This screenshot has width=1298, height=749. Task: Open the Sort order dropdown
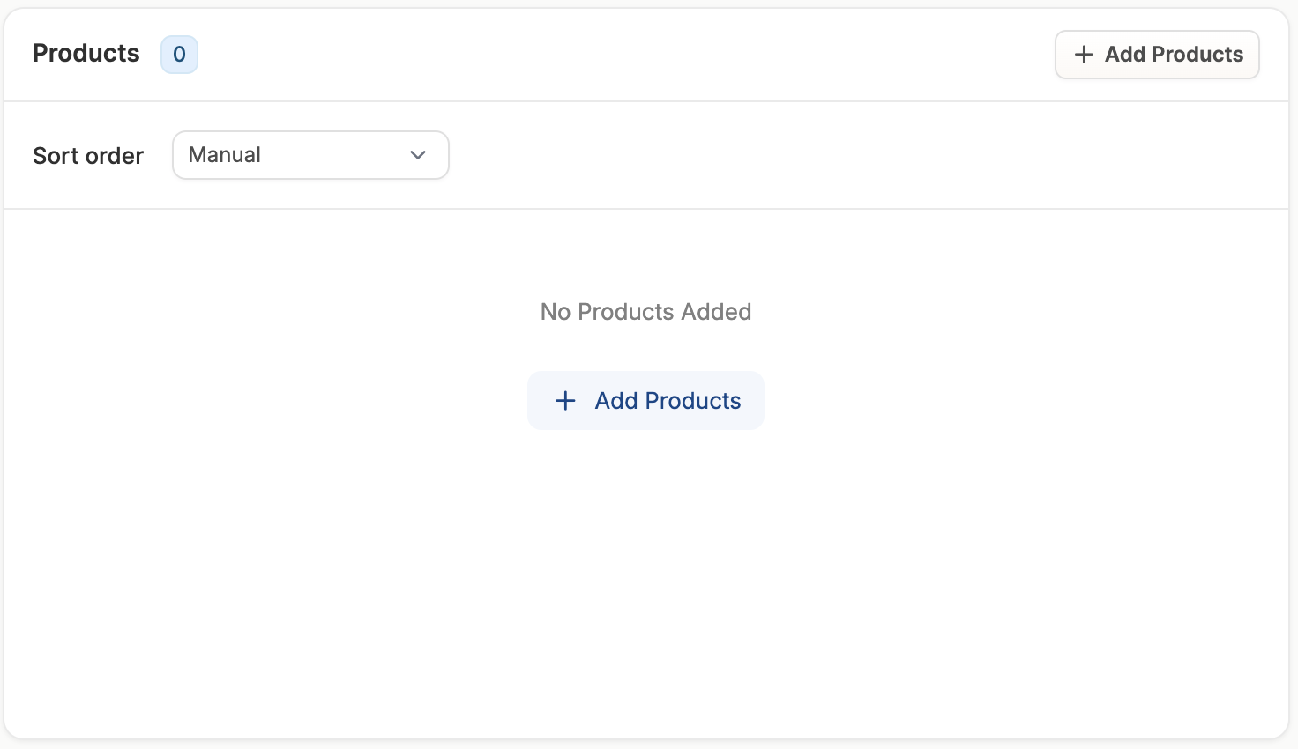click(x=310, y=155)
